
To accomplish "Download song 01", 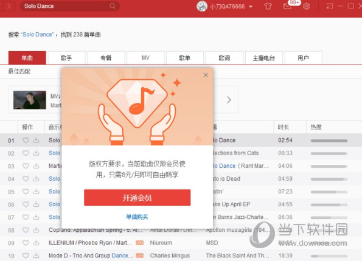I will [x=36, y=140].
